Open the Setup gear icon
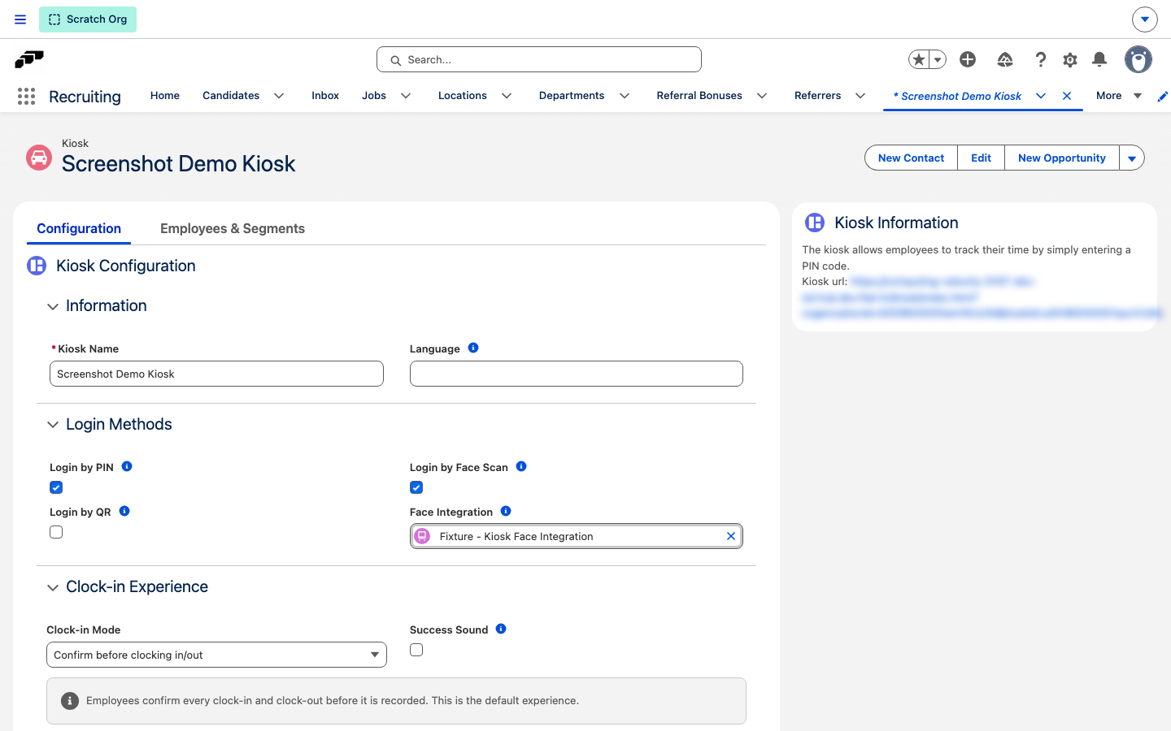1171x731 pixels. (x=1070, y=59)
